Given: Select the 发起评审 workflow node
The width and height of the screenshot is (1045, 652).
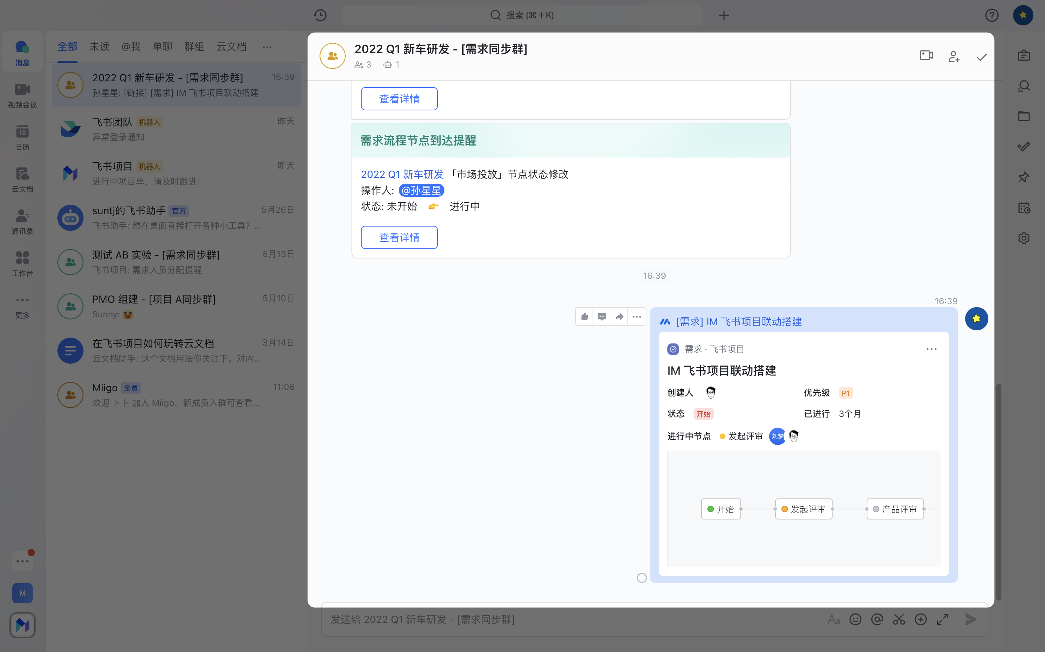Looking at the screenshot, I should [804, 509].
